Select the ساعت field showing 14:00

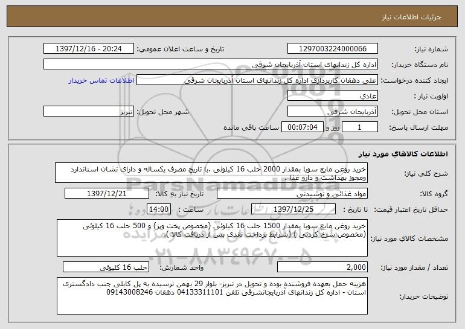pos(159,209)
